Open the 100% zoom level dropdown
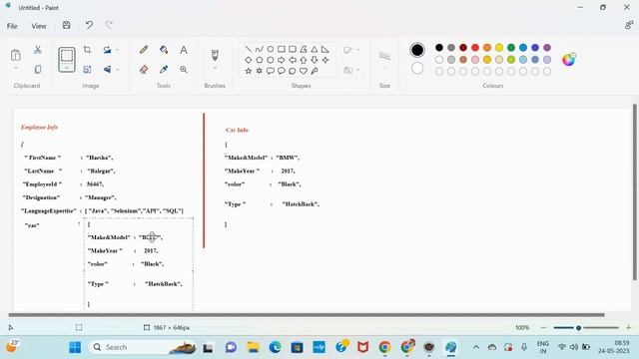 click(x=522, y=328)
